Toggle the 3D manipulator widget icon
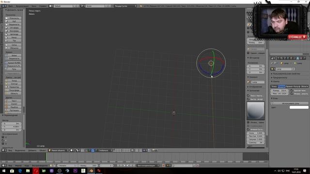Screen dimensions: 310x174 click(86, 150)
